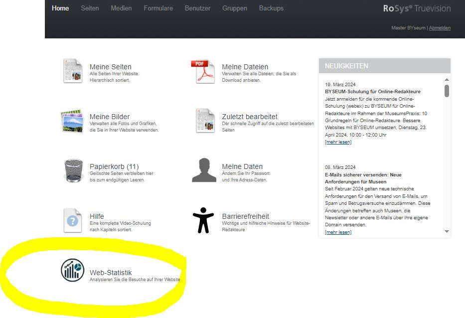Click the Web-Statistik title text
Viewport: 465px width, 318px height.
[x=111, y=273]
